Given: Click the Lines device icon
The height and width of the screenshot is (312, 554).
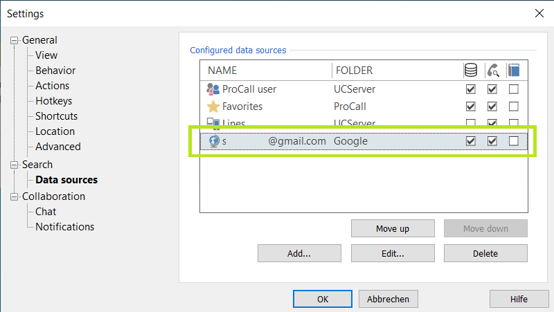Looking at the screenshot, I should point(213,124).
